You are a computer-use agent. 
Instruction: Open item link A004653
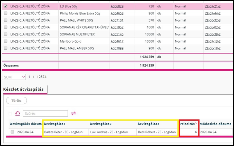[117, 14]
